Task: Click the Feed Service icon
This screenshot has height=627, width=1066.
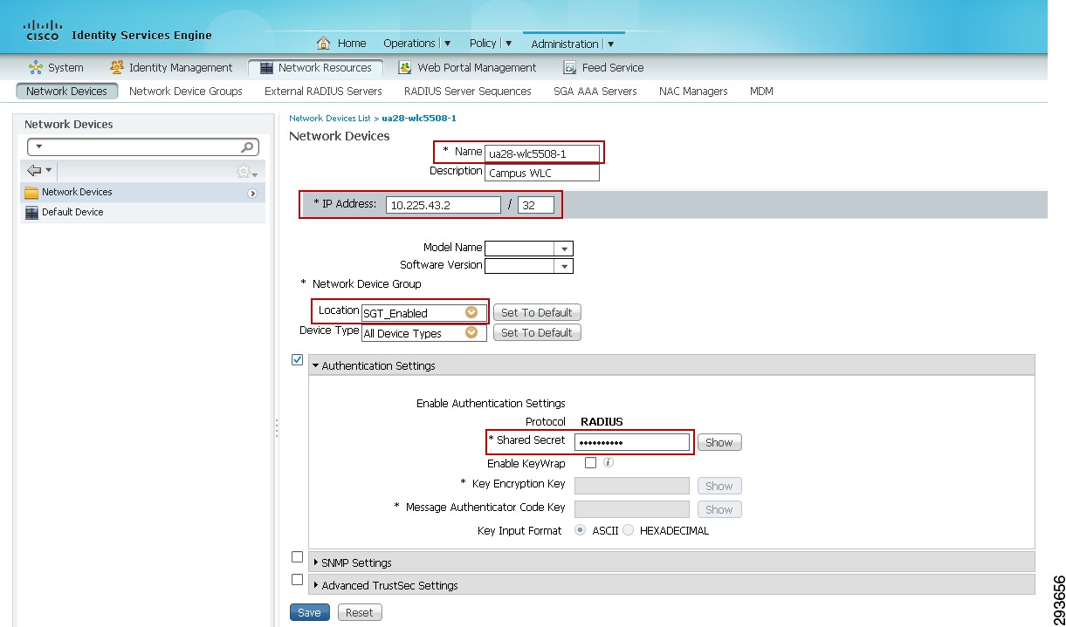Action: pos(570,67)
